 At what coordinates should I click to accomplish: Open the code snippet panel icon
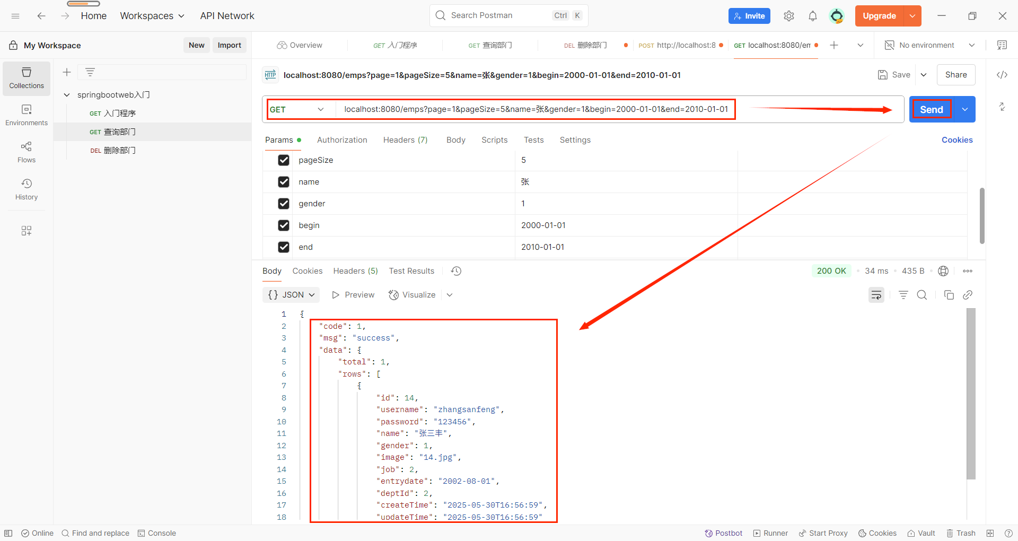[x=1002, y=75]
